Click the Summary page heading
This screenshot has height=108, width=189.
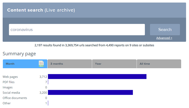point(19,54)
